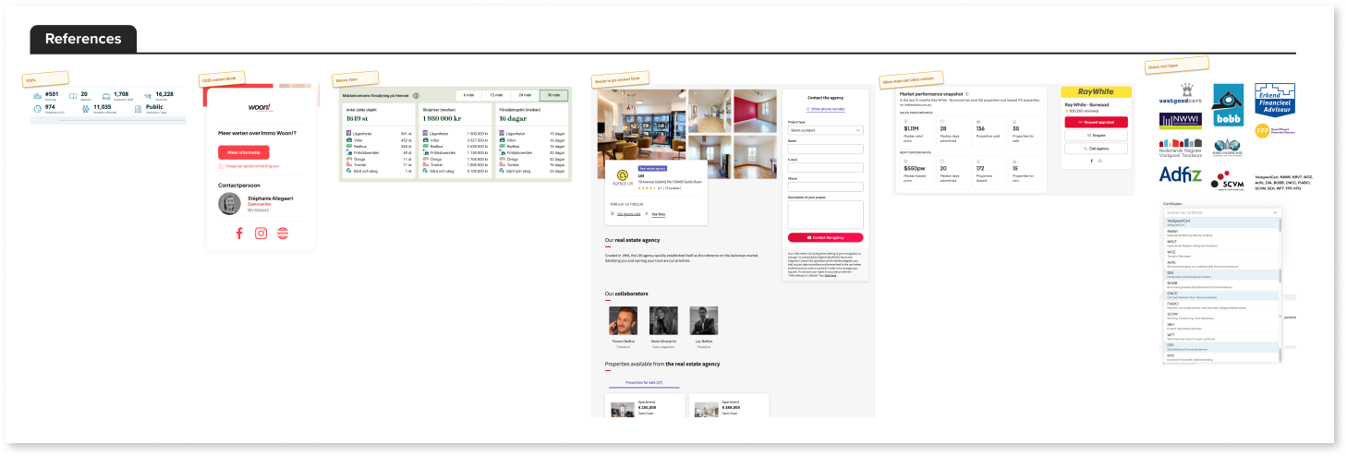
Task: Select the 24 mån period tab
Action: [526, 95]
